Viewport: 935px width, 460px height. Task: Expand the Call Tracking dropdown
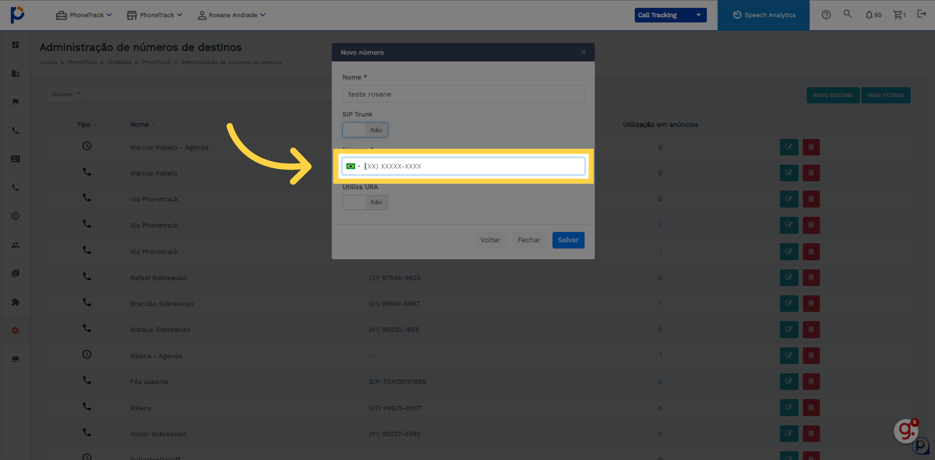[670, 15]
